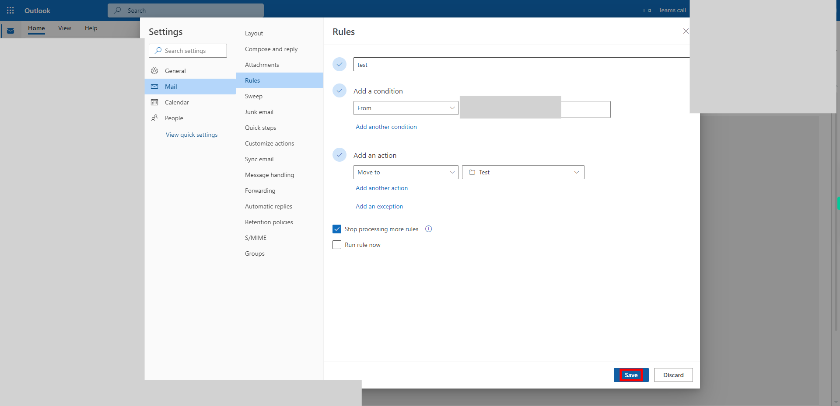Click View quick settings link
The height and width of the screenshot is (406, 840).
[192, 135]
